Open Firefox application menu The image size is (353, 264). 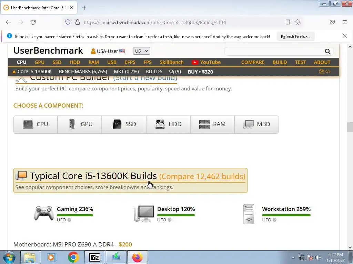pos(345,22)
